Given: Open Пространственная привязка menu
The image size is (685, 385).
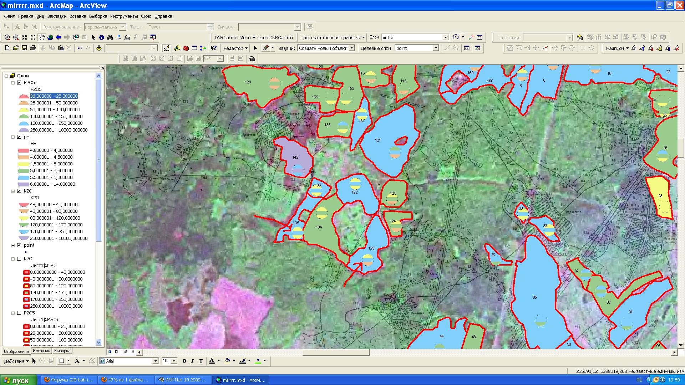Looking at the screenshot, I should [333, 37].
